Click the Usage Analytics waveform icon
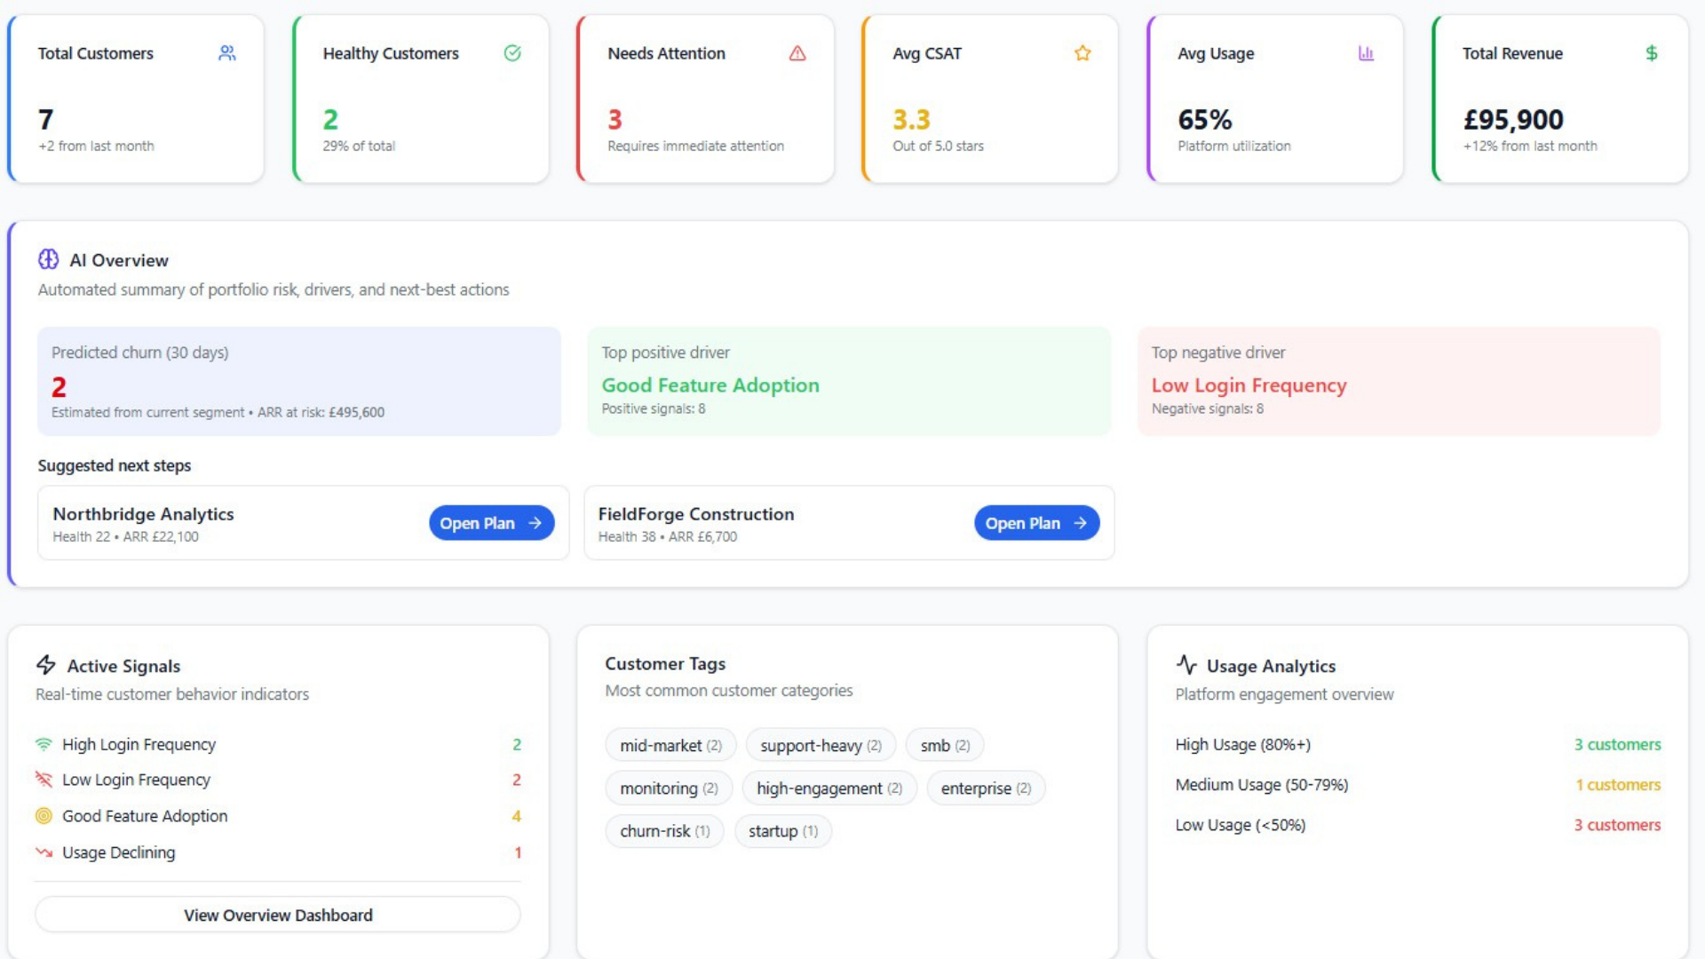 click(x=1186, y=665)
